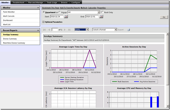Viewport: 170px width, 110px height.
Task: Select the Group radio button
Action: coord(60,12)
